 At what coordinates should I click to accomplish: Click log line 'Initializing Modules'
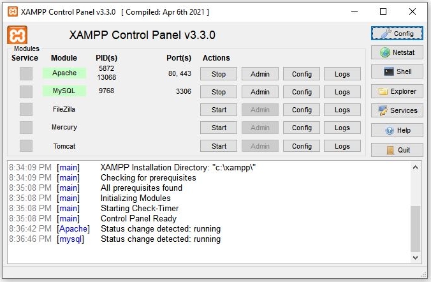(x=136, y=198)
